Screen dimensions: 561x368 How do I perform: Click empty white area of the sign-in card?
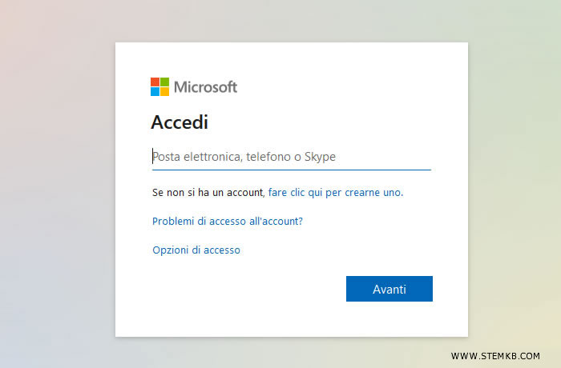point(240,304)
